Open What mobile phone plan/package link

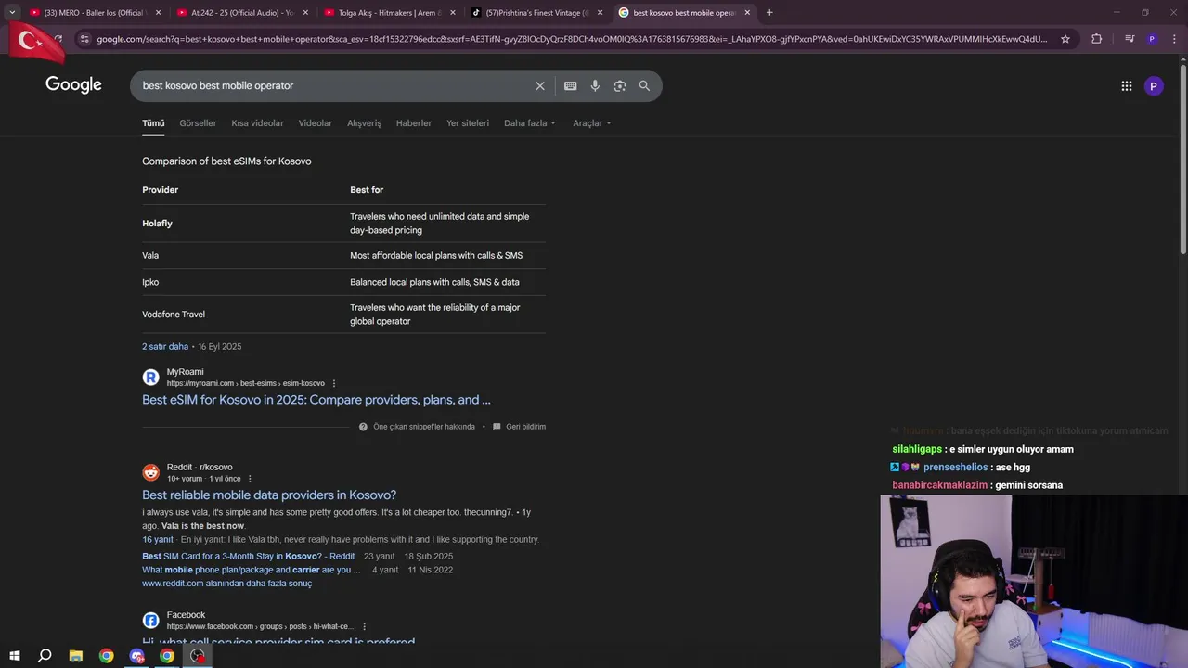(251, 570)
